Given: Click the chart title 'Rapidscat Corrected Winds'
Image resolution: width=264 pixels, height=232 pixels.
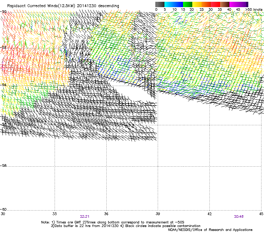Looking at the screenshot, I should [x=32, y=6].
